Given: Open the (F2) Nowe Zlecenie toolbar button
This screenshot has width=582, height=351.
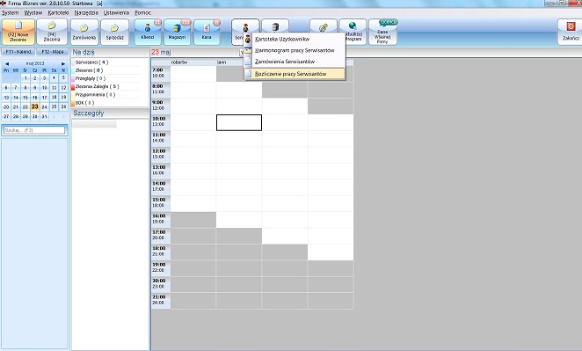Looking at the screenshot, I should coord(18,32).
